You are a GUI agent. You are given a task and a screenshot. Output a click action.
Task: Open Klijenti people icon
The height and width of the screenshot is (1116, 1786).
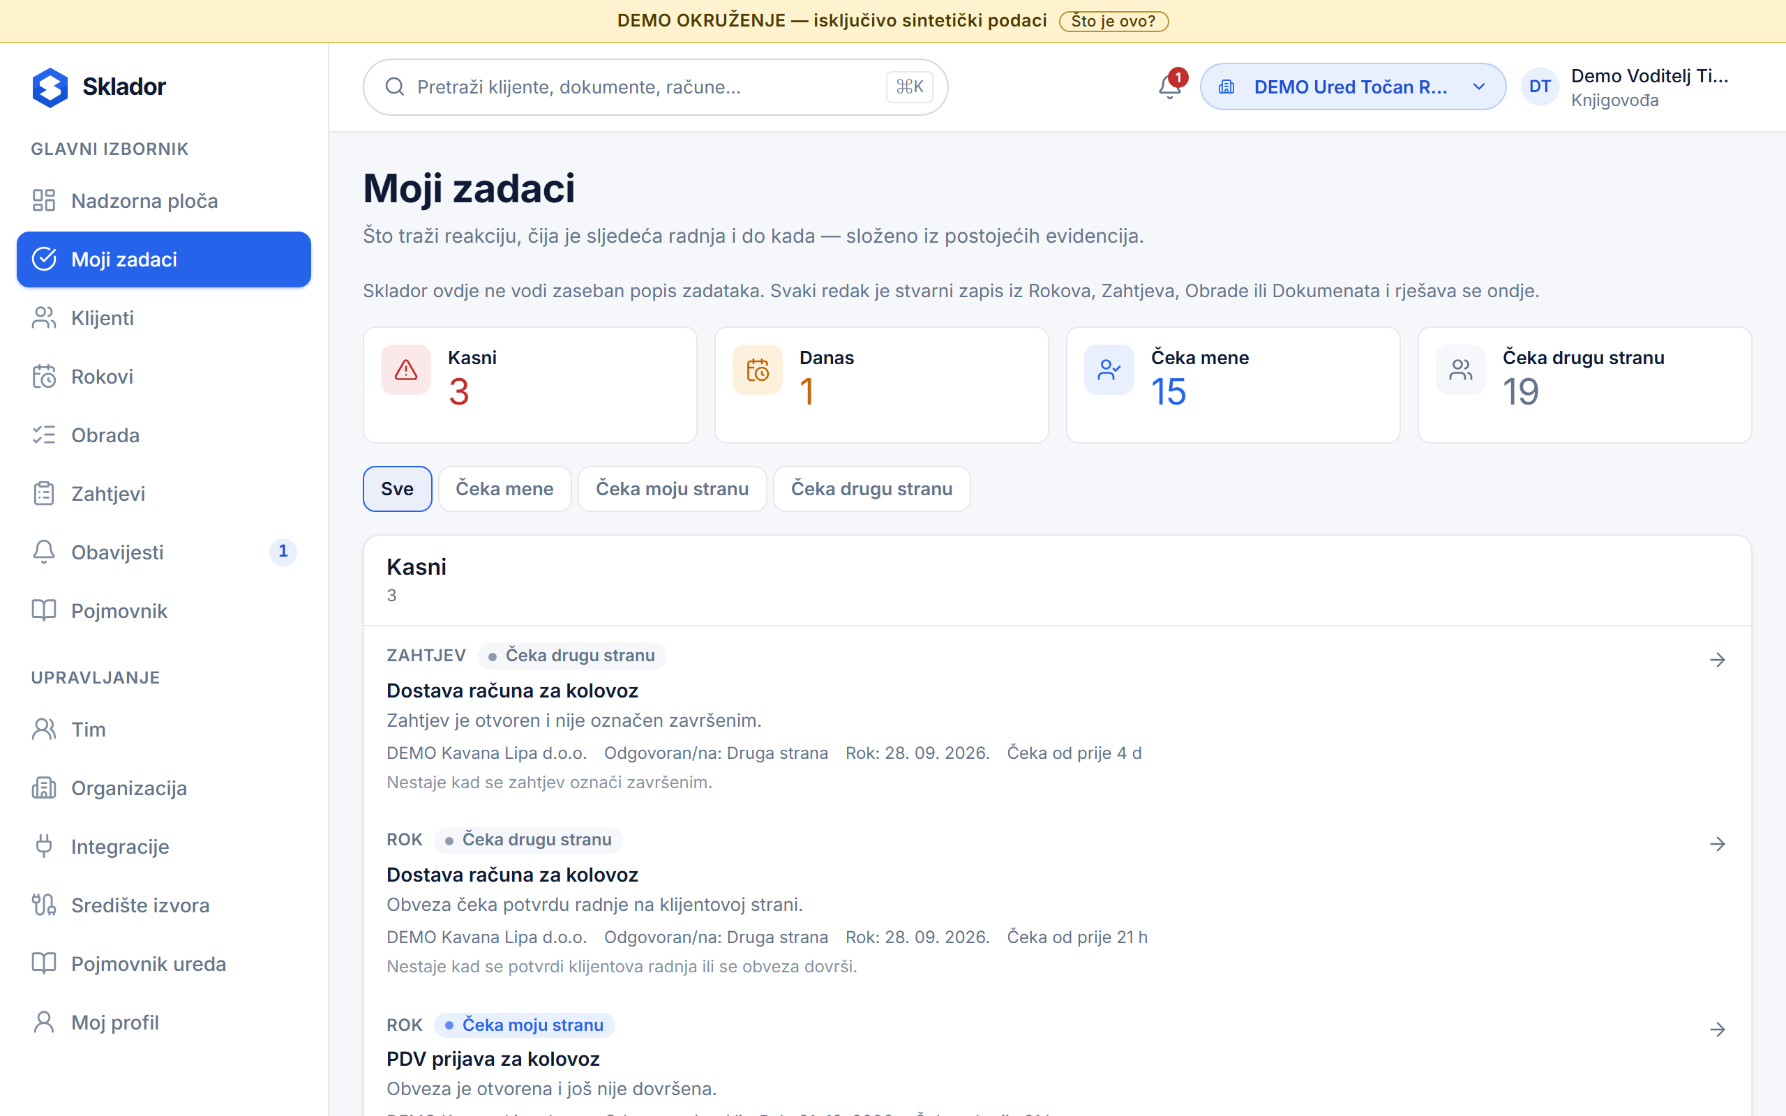click(x=43, y=317)
